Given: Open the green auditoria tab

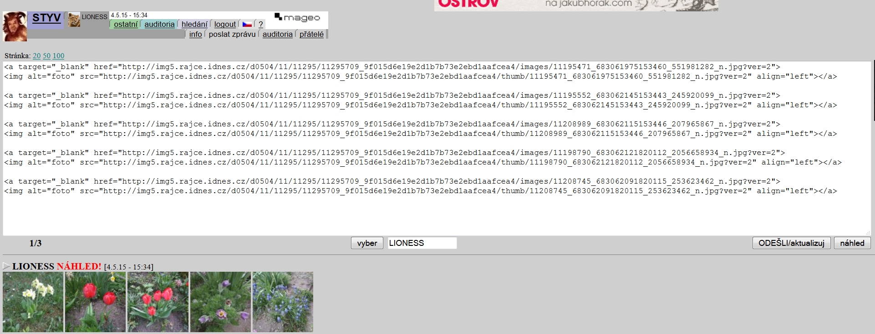Looking at the screenshot, I should pos(159,24).
